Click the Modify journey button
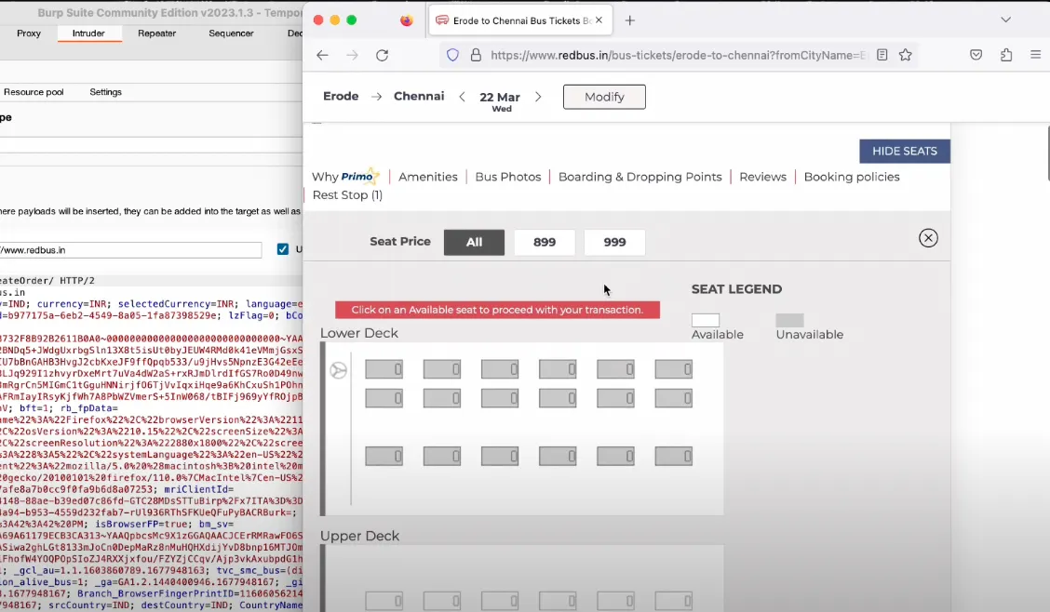The image size is (1050, 612). (x=603, y=97)
